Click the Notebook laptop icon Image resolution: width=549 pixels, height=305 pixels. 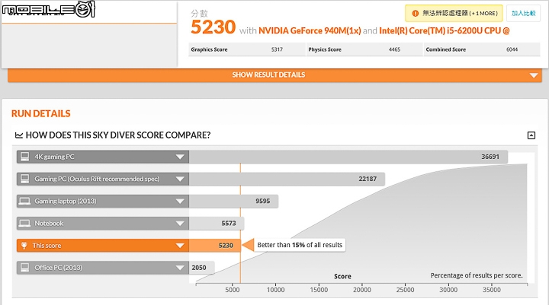click(24, 224)
